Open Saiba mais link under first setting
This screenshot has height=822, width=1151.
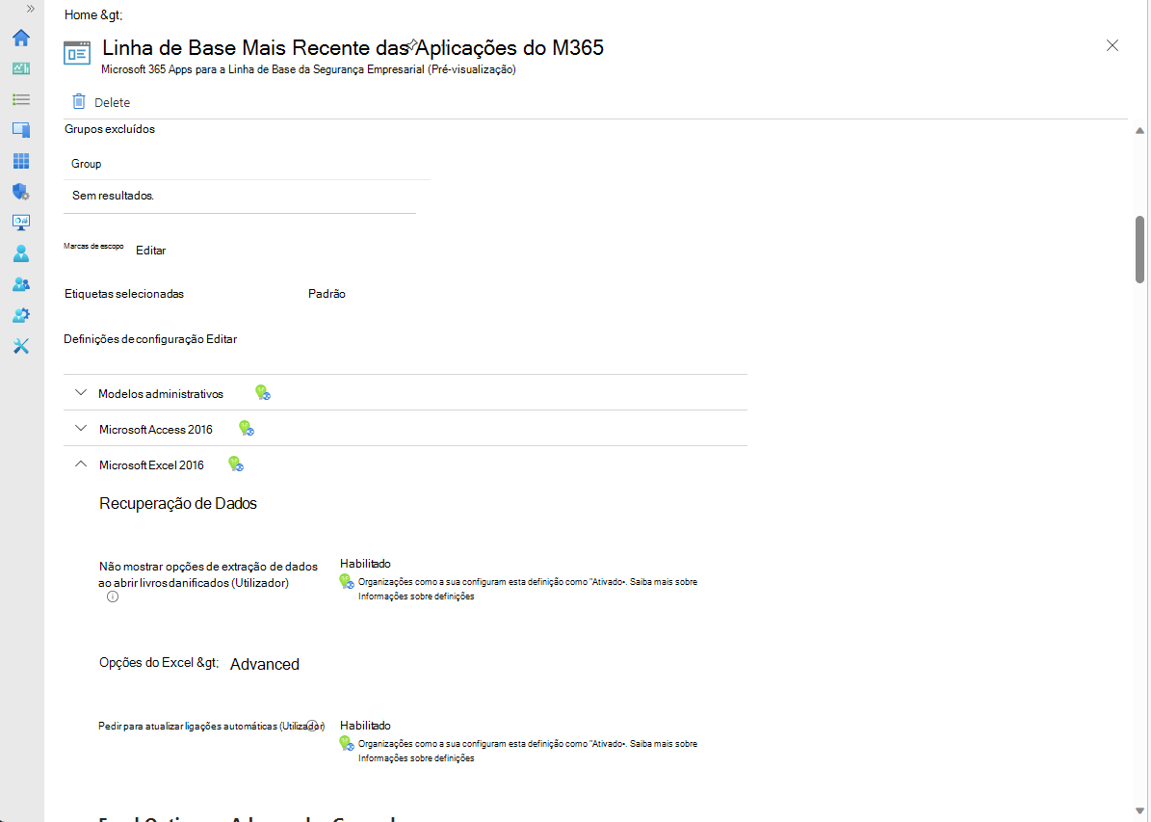click(664, 582)
